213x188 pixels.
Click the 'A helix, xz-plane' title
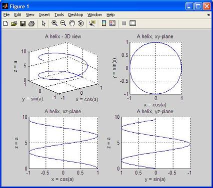(x=62, y=111)
